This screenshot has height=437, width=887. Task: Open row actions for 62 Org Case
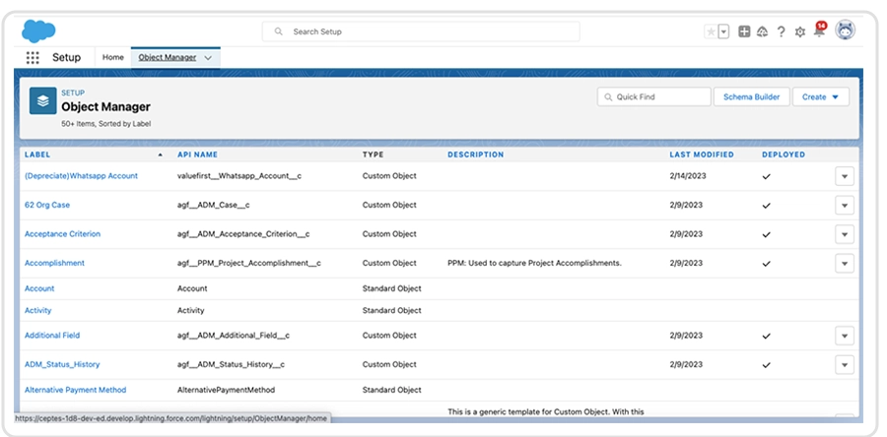844,205
